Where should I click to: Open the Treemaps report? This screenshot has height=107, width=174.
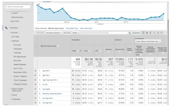pos(17,53)
